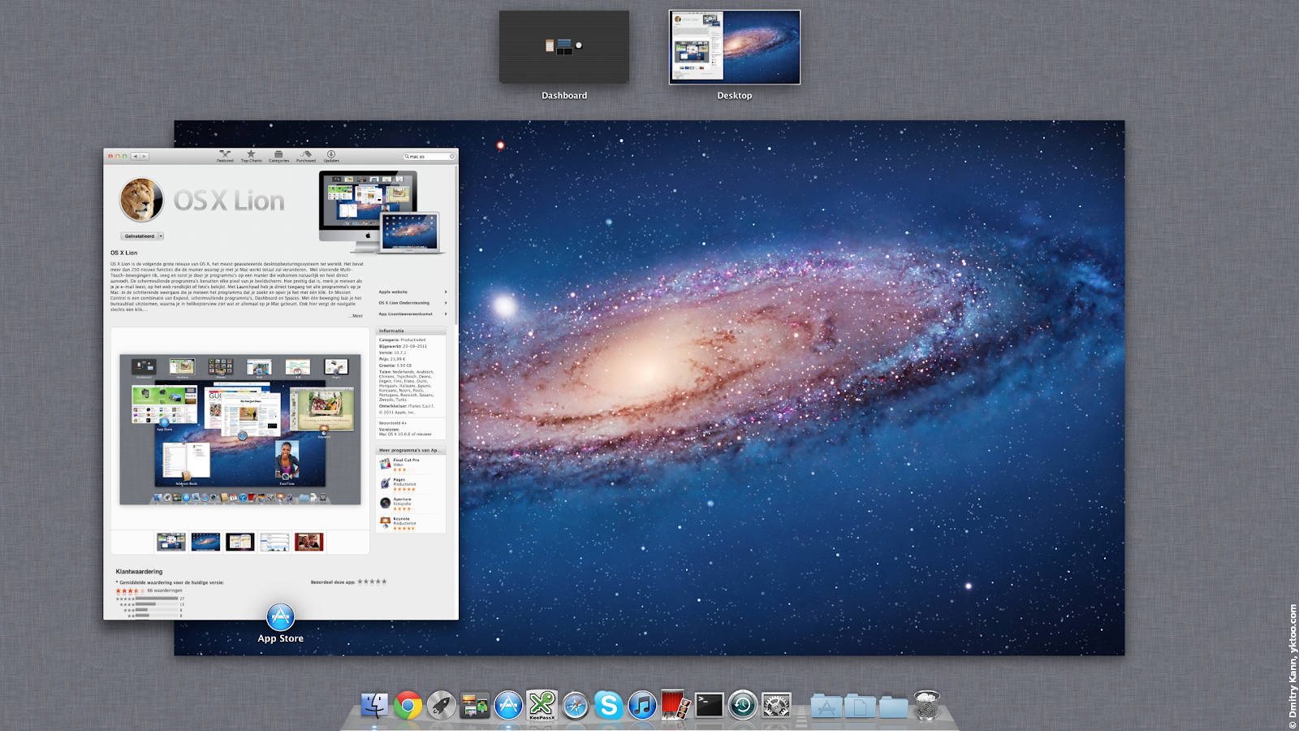Open the Apple website link
The height and width of the screenshot is (731, 1299).
point(412,292)
